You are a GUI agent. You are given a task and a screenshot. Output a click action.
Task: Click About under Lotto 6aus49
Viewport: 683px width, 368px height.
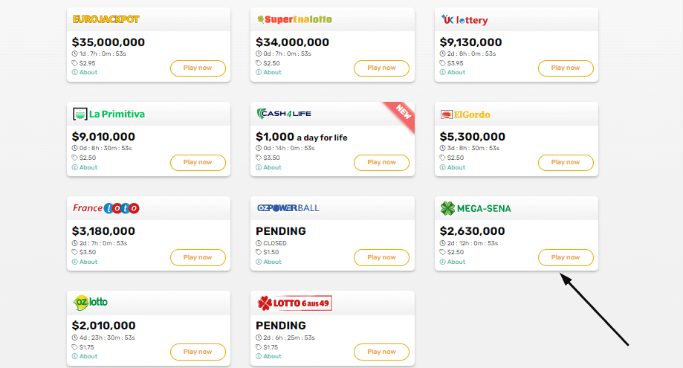tap(269, 356)
